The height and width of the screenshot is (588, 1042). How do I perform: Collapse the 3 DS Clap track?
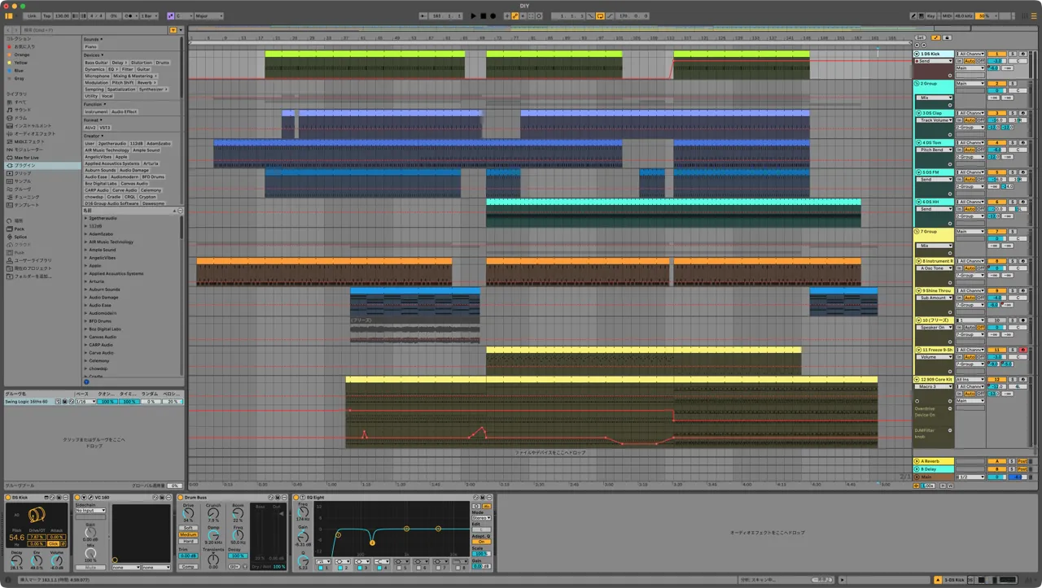pyautogui.click(x=917, y=113)
